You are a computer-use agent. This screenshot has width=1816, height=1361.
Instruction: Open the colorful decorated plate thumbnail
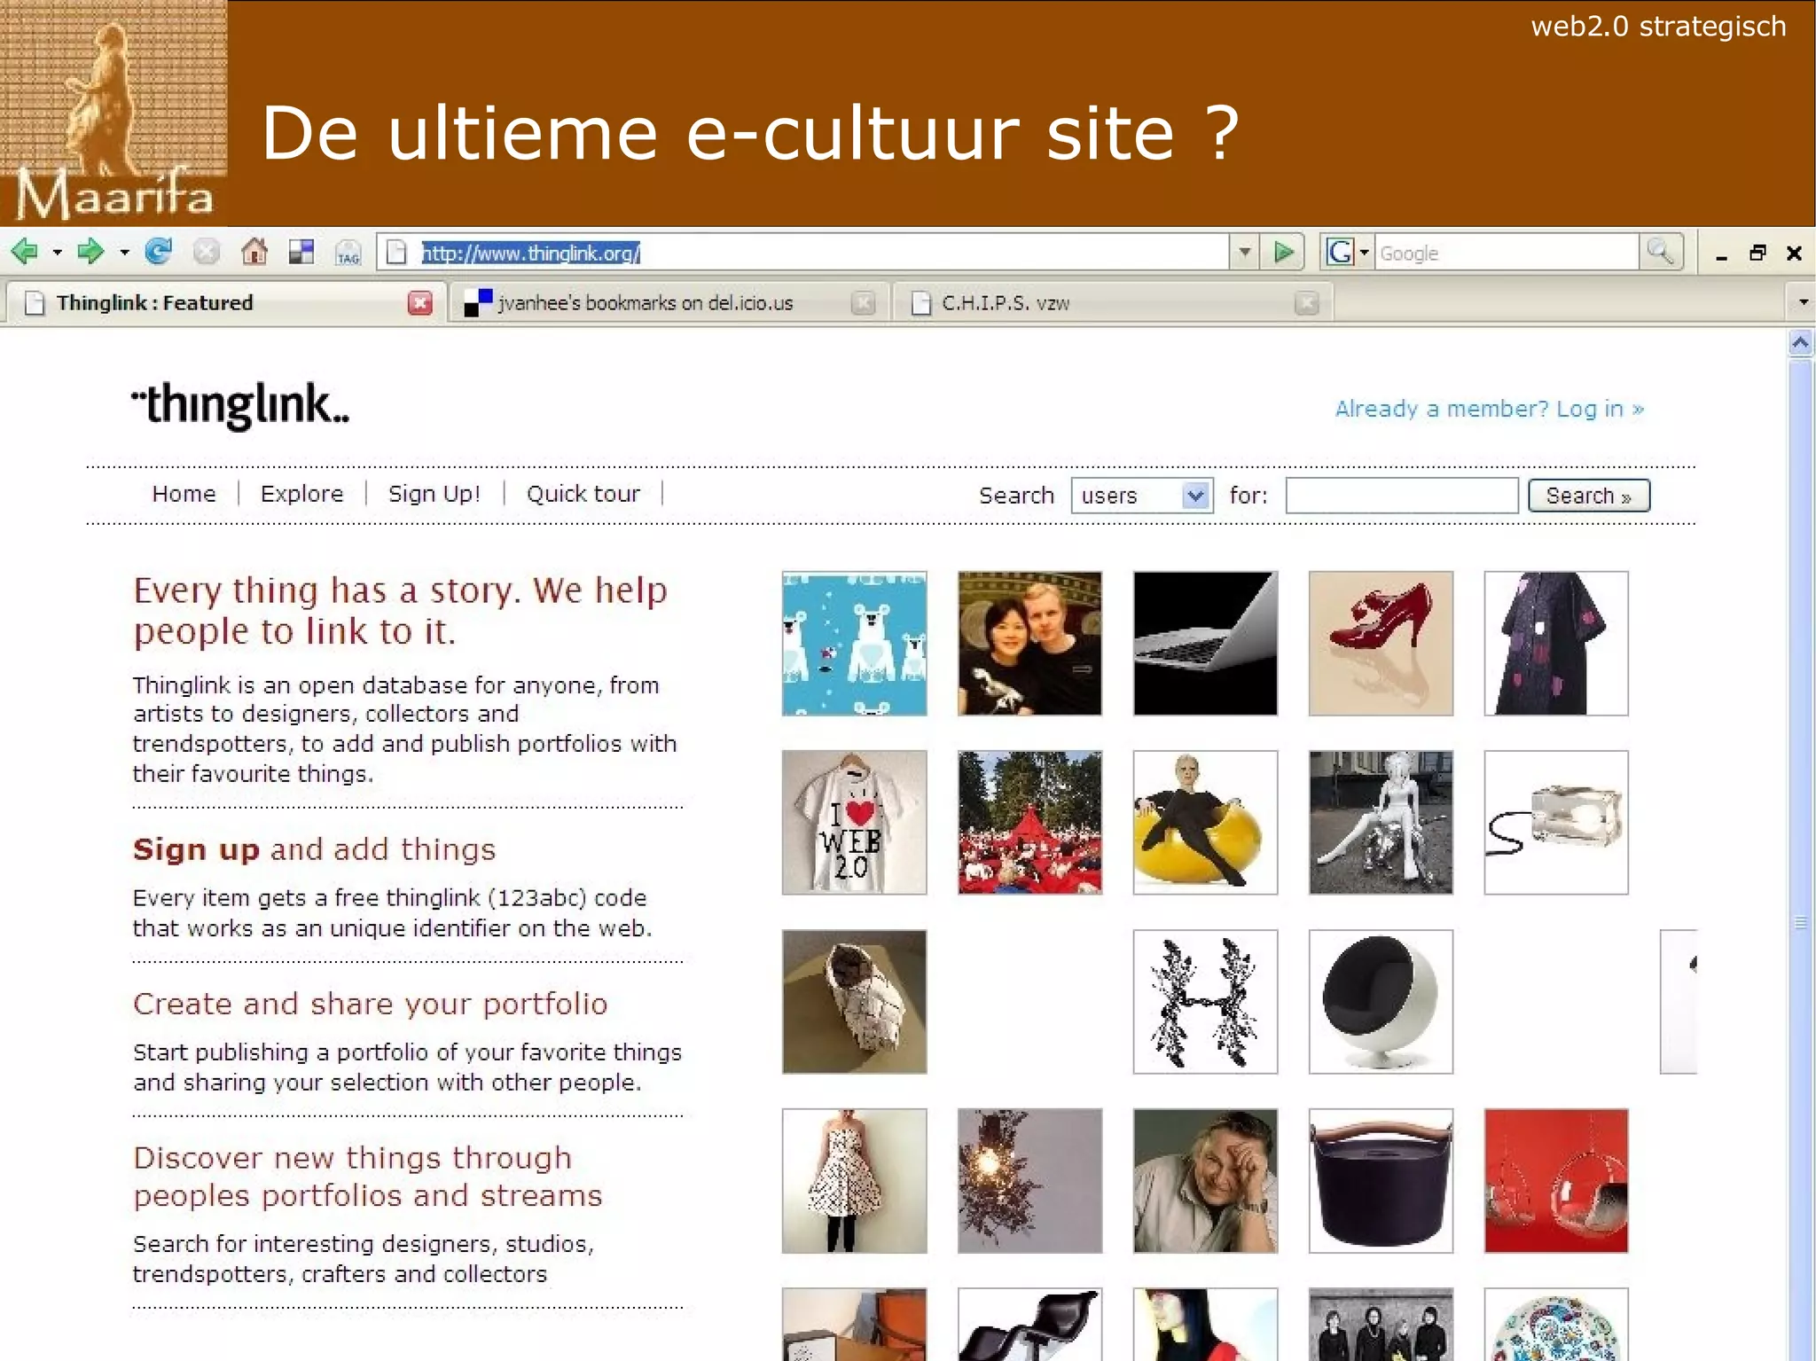coord(1556,1325)
